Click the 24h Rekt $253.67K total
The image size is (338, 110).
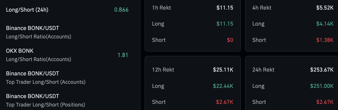pos(322,70)
